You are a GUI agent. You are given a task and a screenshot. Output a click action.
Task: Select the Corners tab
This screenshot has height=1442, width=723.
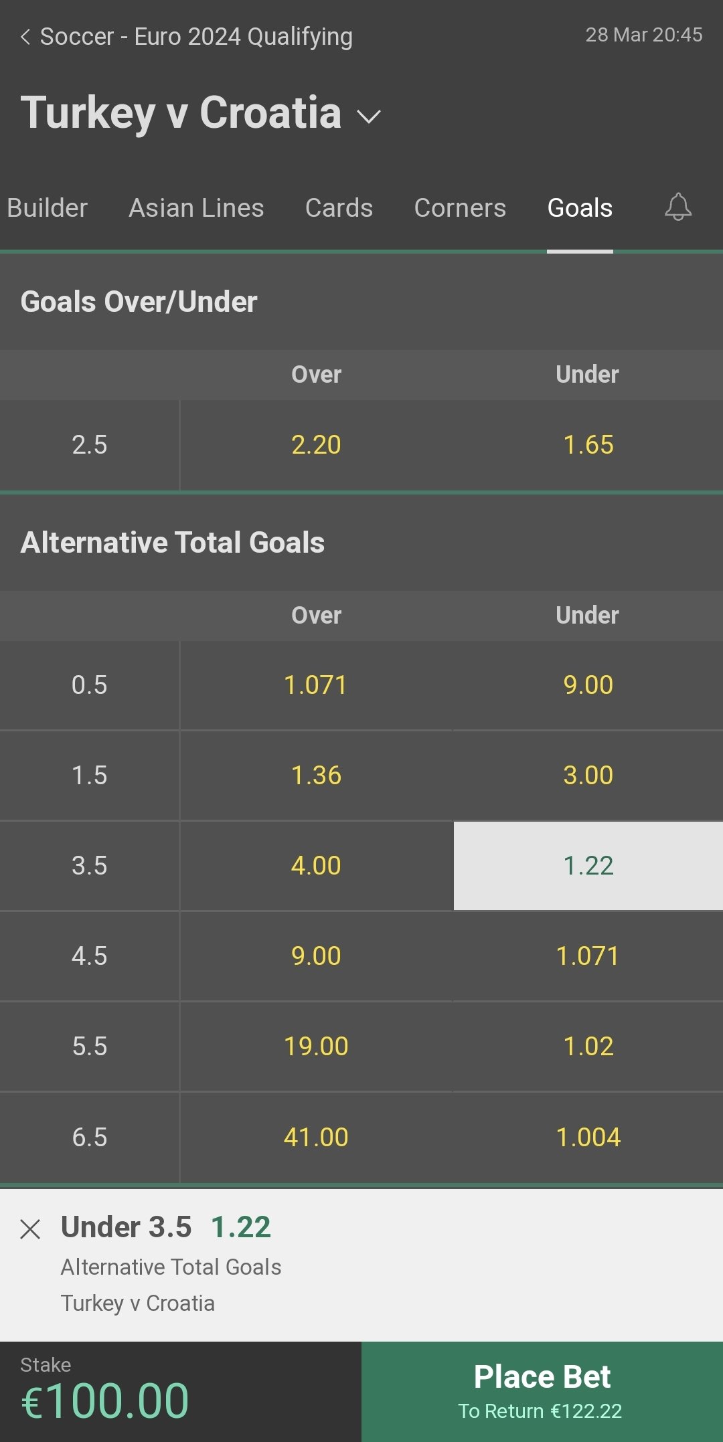coord(460,208)
